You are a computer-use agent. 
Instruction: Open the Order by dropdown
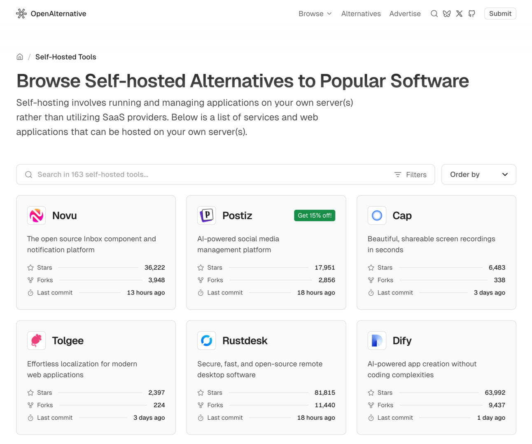[x=478, y=175]
